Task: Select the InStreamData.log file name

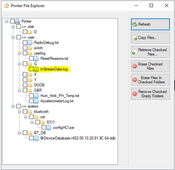Action: point(54,69)
